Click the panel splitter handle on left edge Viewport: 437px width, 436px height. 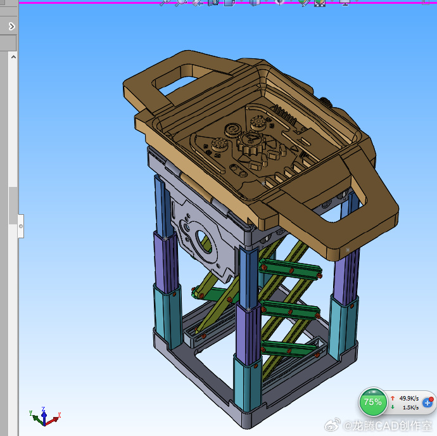pyautogui.click(x=20, y=225)
